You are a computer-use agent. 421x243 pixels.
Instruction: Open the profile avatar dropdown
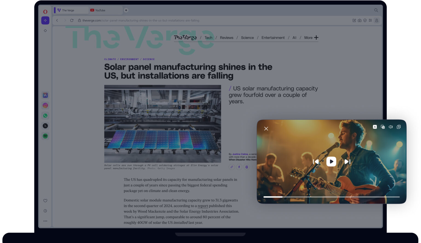point(376,20)
